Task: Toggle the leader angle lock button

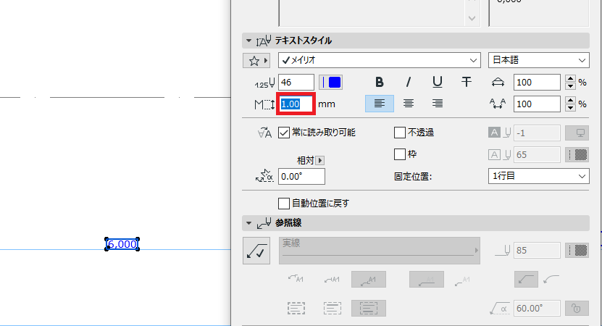Action: pos(577,309)
